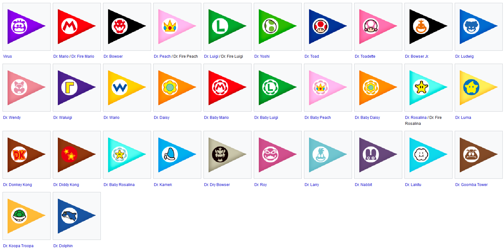This screenshot has height=250, width=504.
Task: Open the 'Dr. Ludwig' caption link
Action: click(x=465, y=56)
